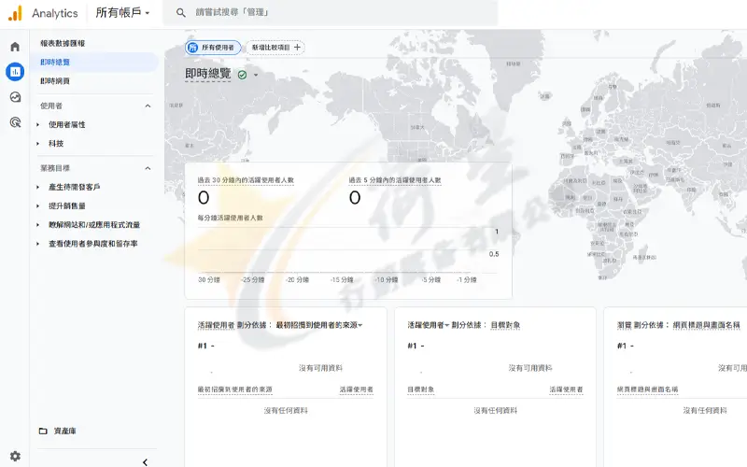747x467 pixels.
Task: Click the green check status icon
Action: point(242,75)
